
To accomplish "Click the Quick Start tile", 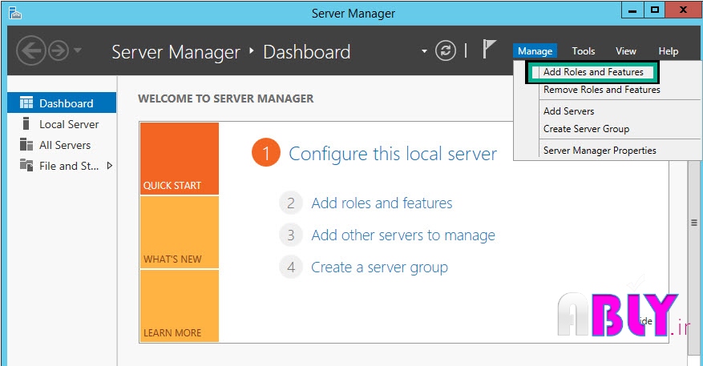I will (x=180, y=159).
